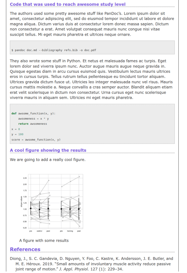Click the "Code that was used" section heading
Viewport: 187px width, 273px height.
click(67, 4)
